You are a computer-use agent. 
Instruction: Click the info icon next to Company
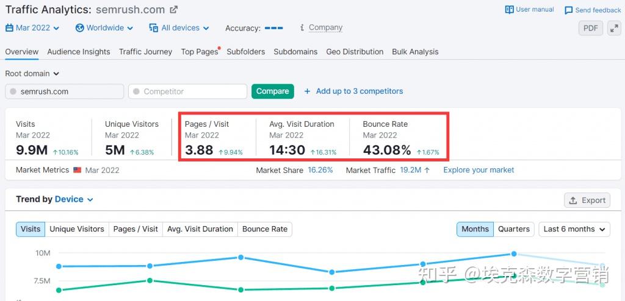point(302,27)
